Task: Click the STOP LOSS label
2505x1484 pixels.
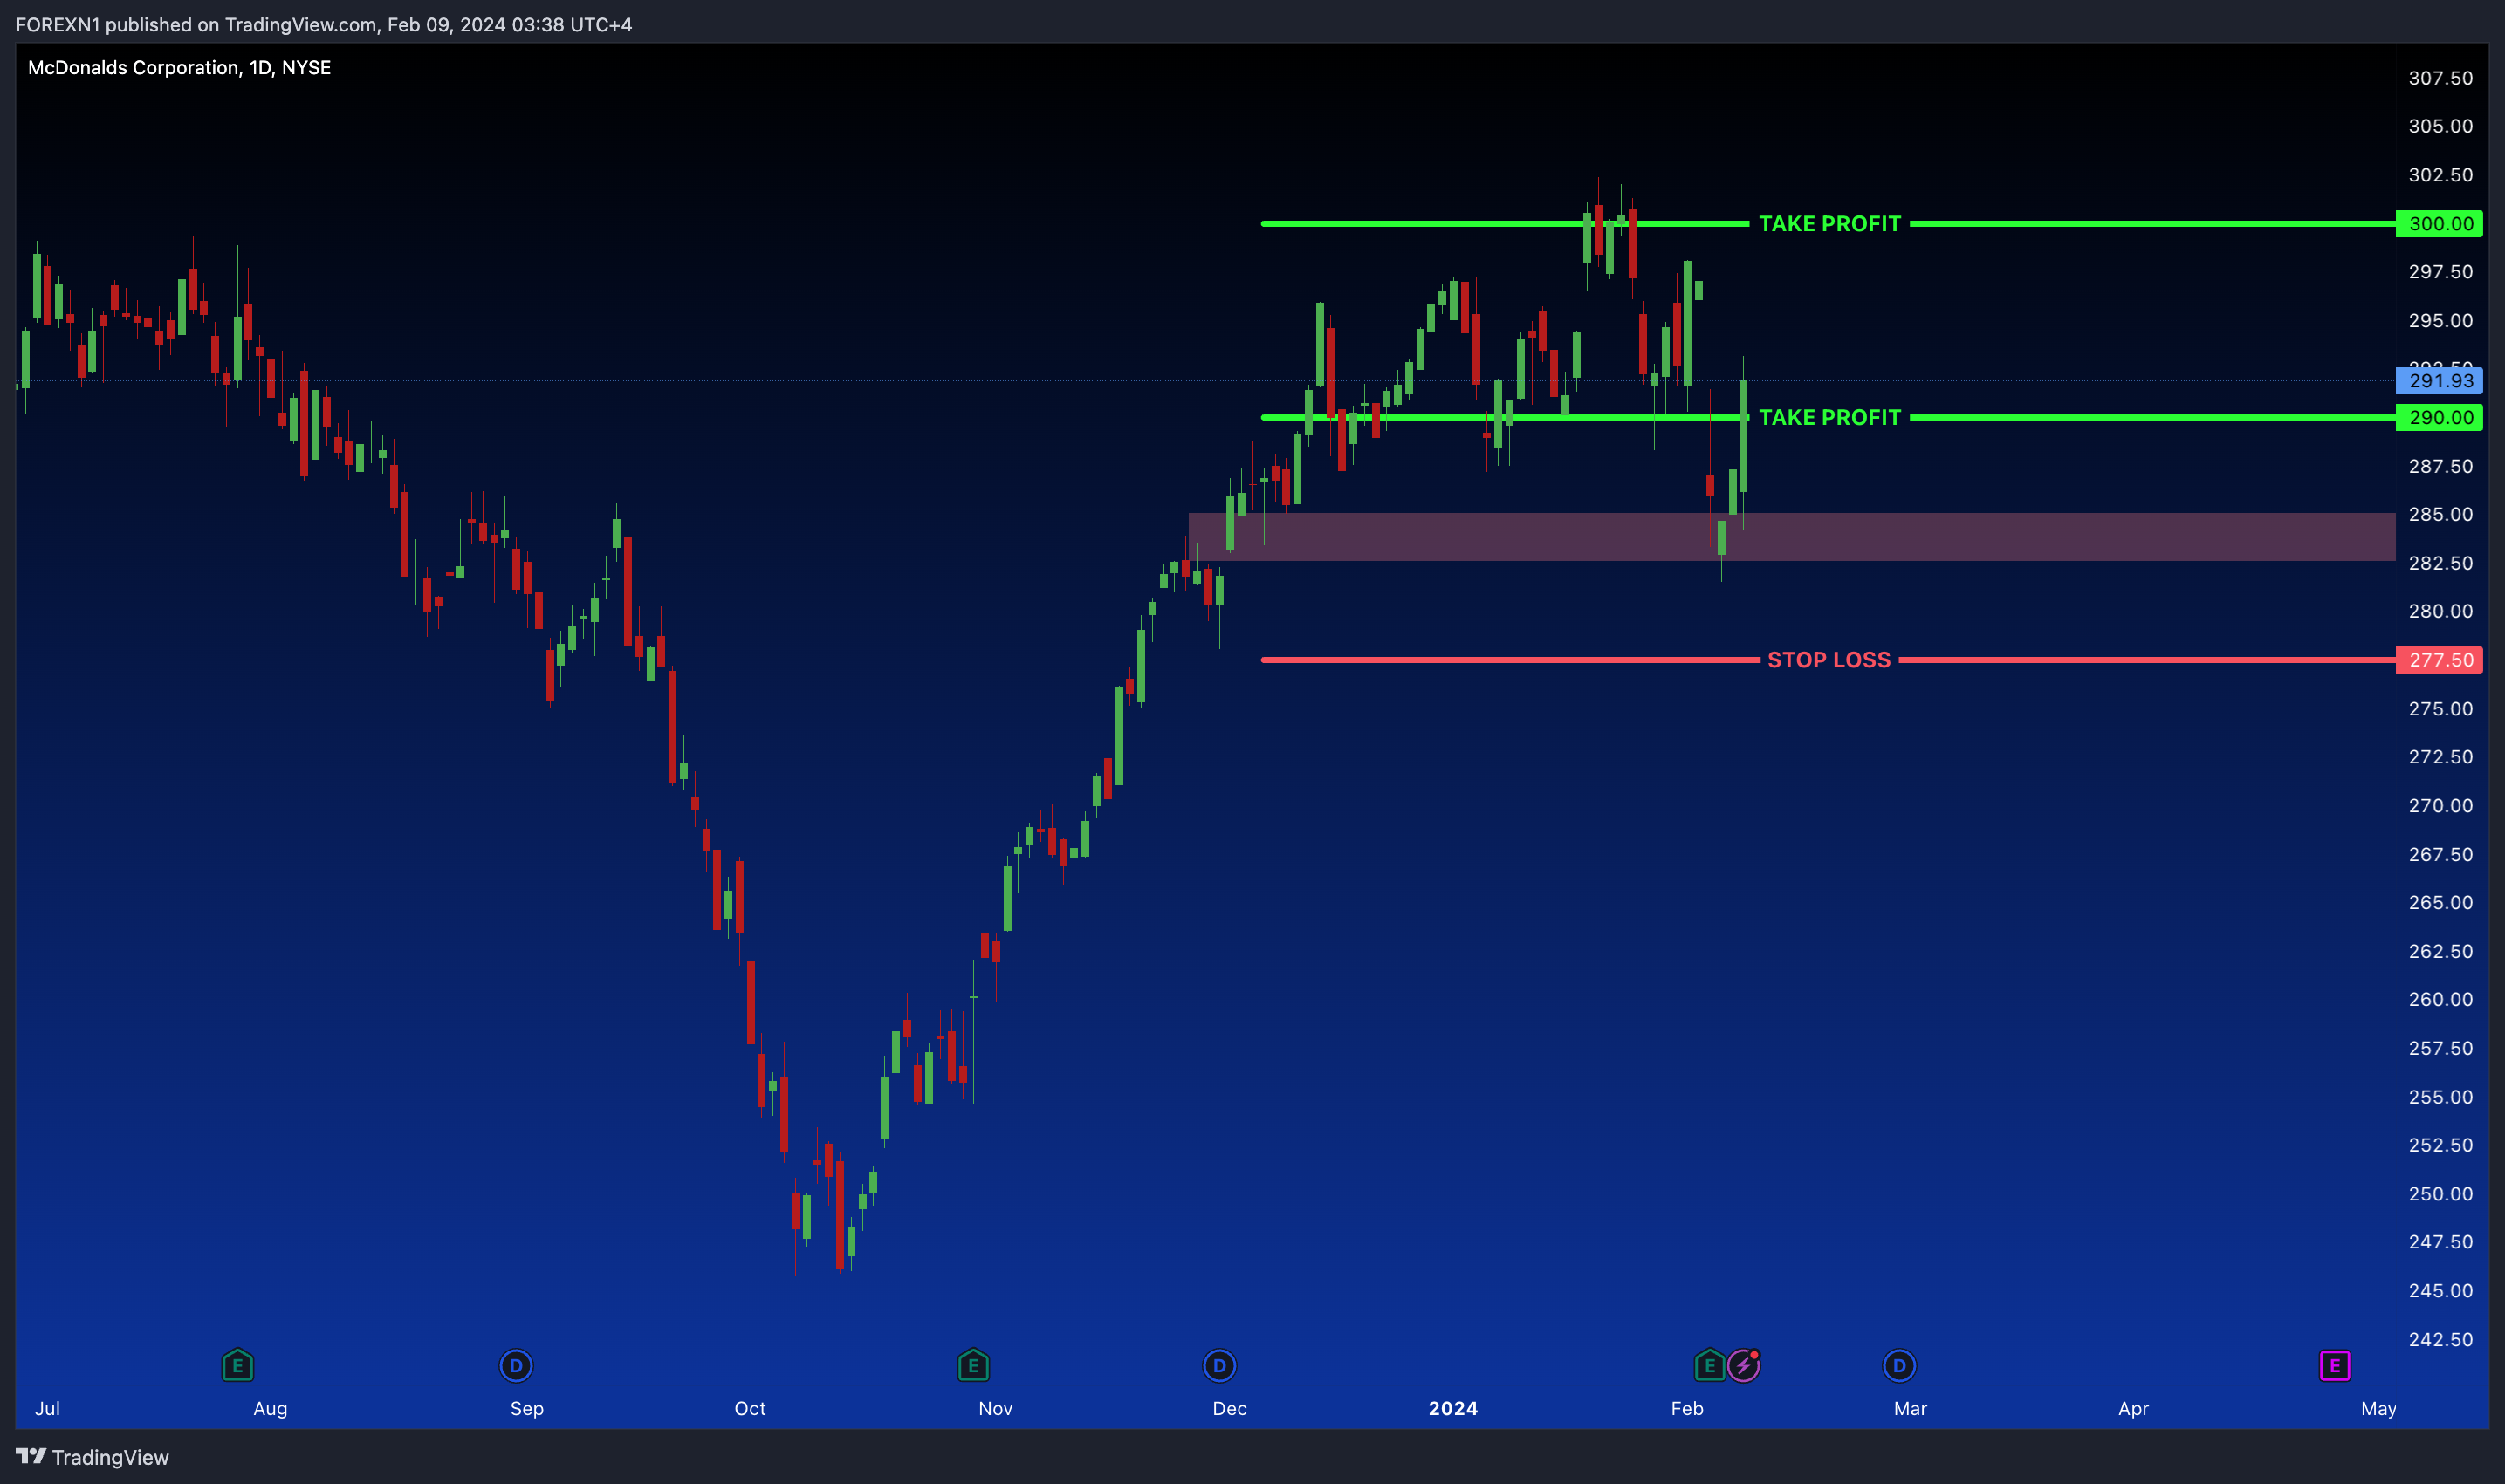Action: point(1829,660)
